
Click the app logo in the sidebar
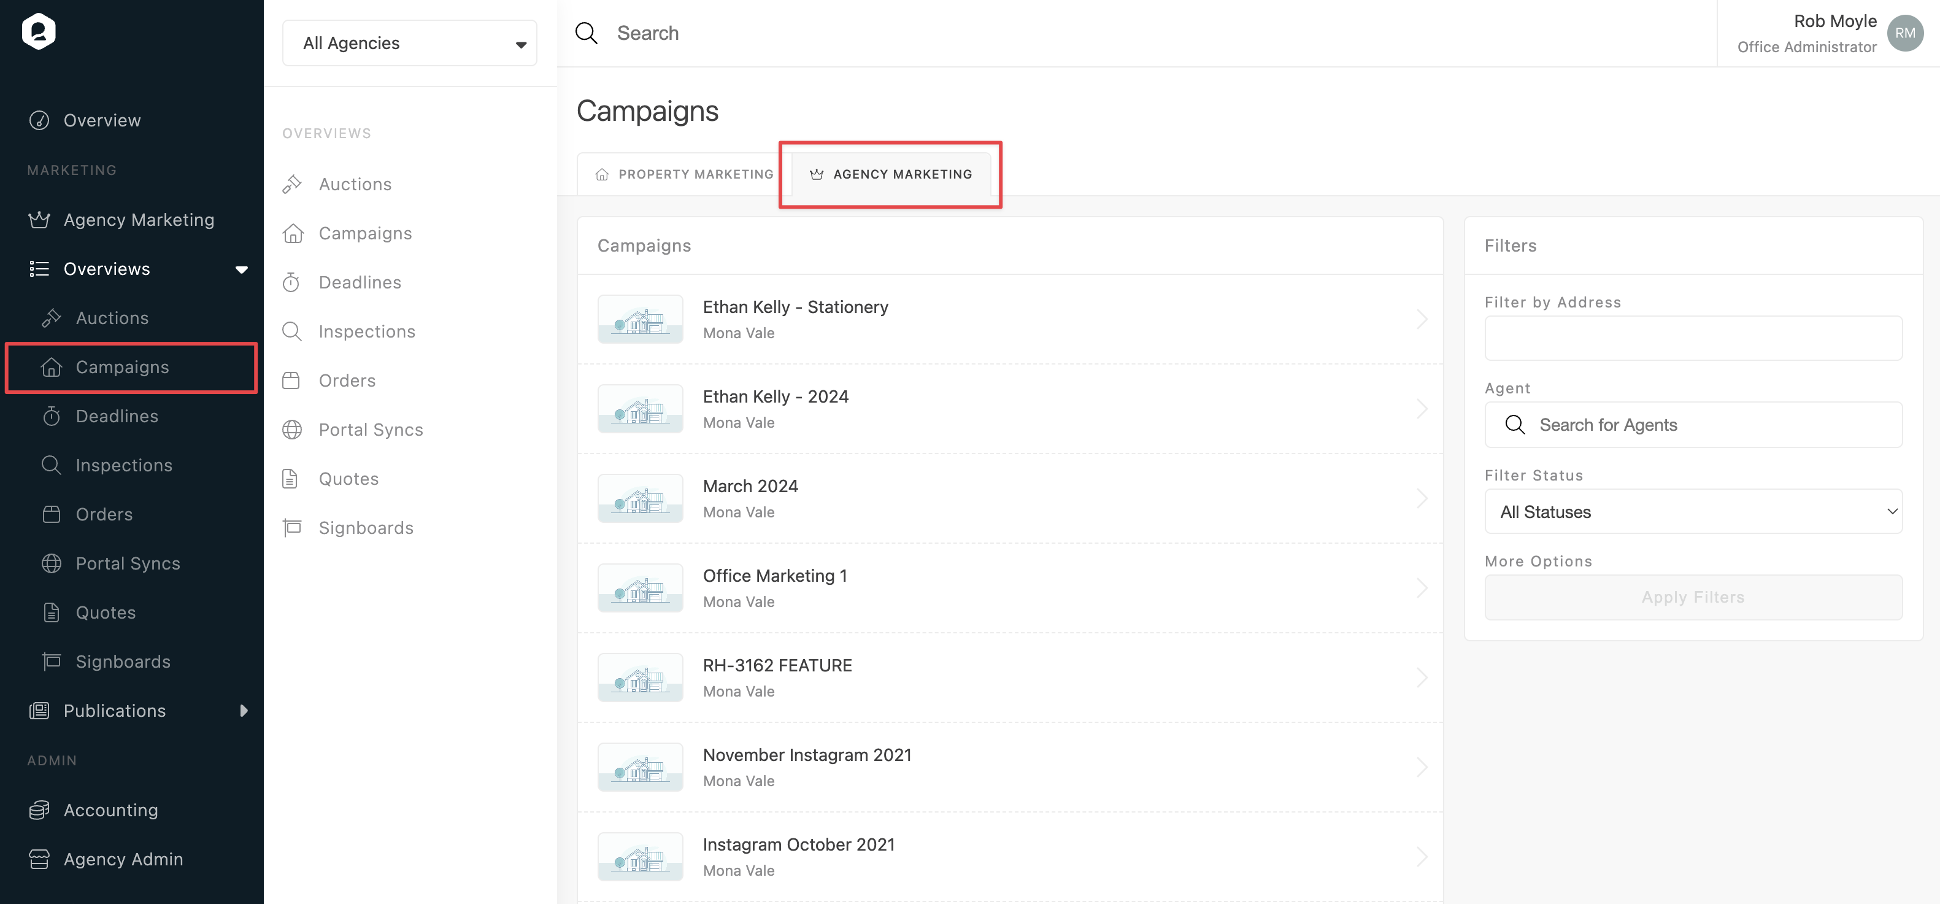point(39,32)
